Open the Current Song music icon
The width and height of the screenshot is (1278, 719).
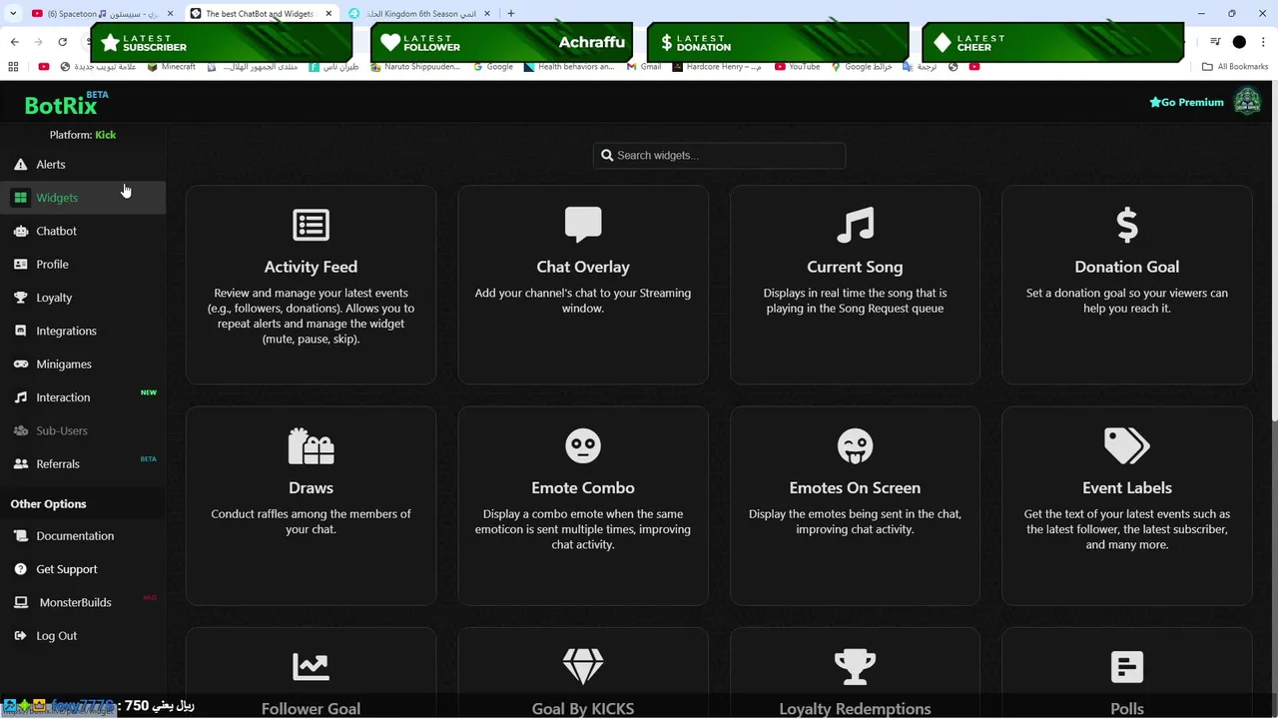(x=855, y=225)
